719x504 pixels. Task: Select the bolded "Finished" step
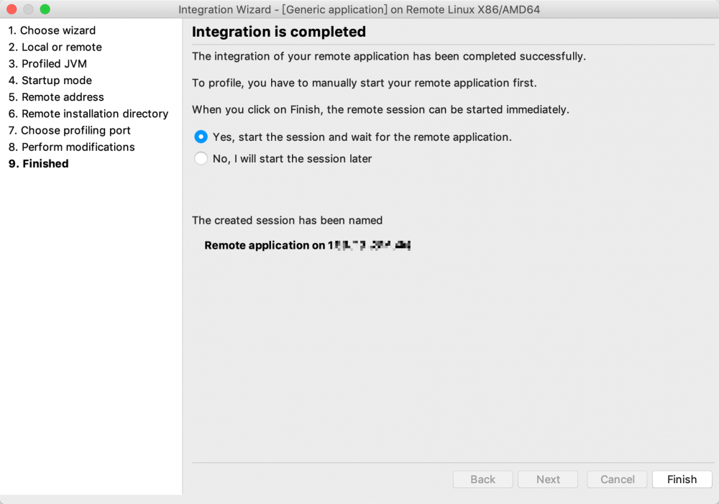[38, 163]
